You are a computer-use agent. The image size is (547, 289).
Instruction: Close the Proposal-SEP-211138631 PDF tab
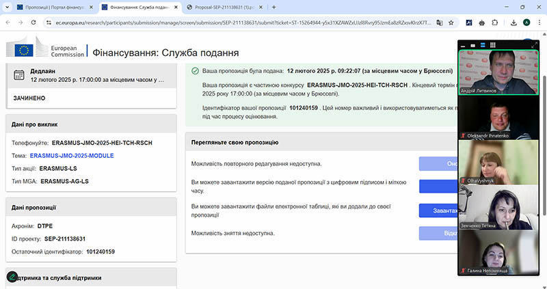[x=261, y=7]
